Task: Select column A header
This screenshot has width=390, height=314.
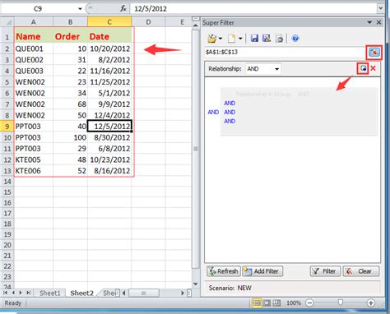Action: click(34, 22)
